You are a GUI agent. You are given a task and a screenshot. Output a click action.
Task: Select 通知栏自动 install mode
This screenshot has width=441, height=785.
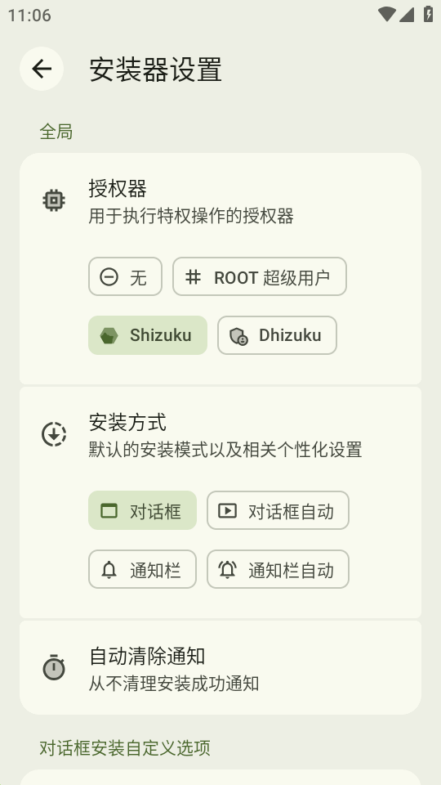tap(278, 569)
